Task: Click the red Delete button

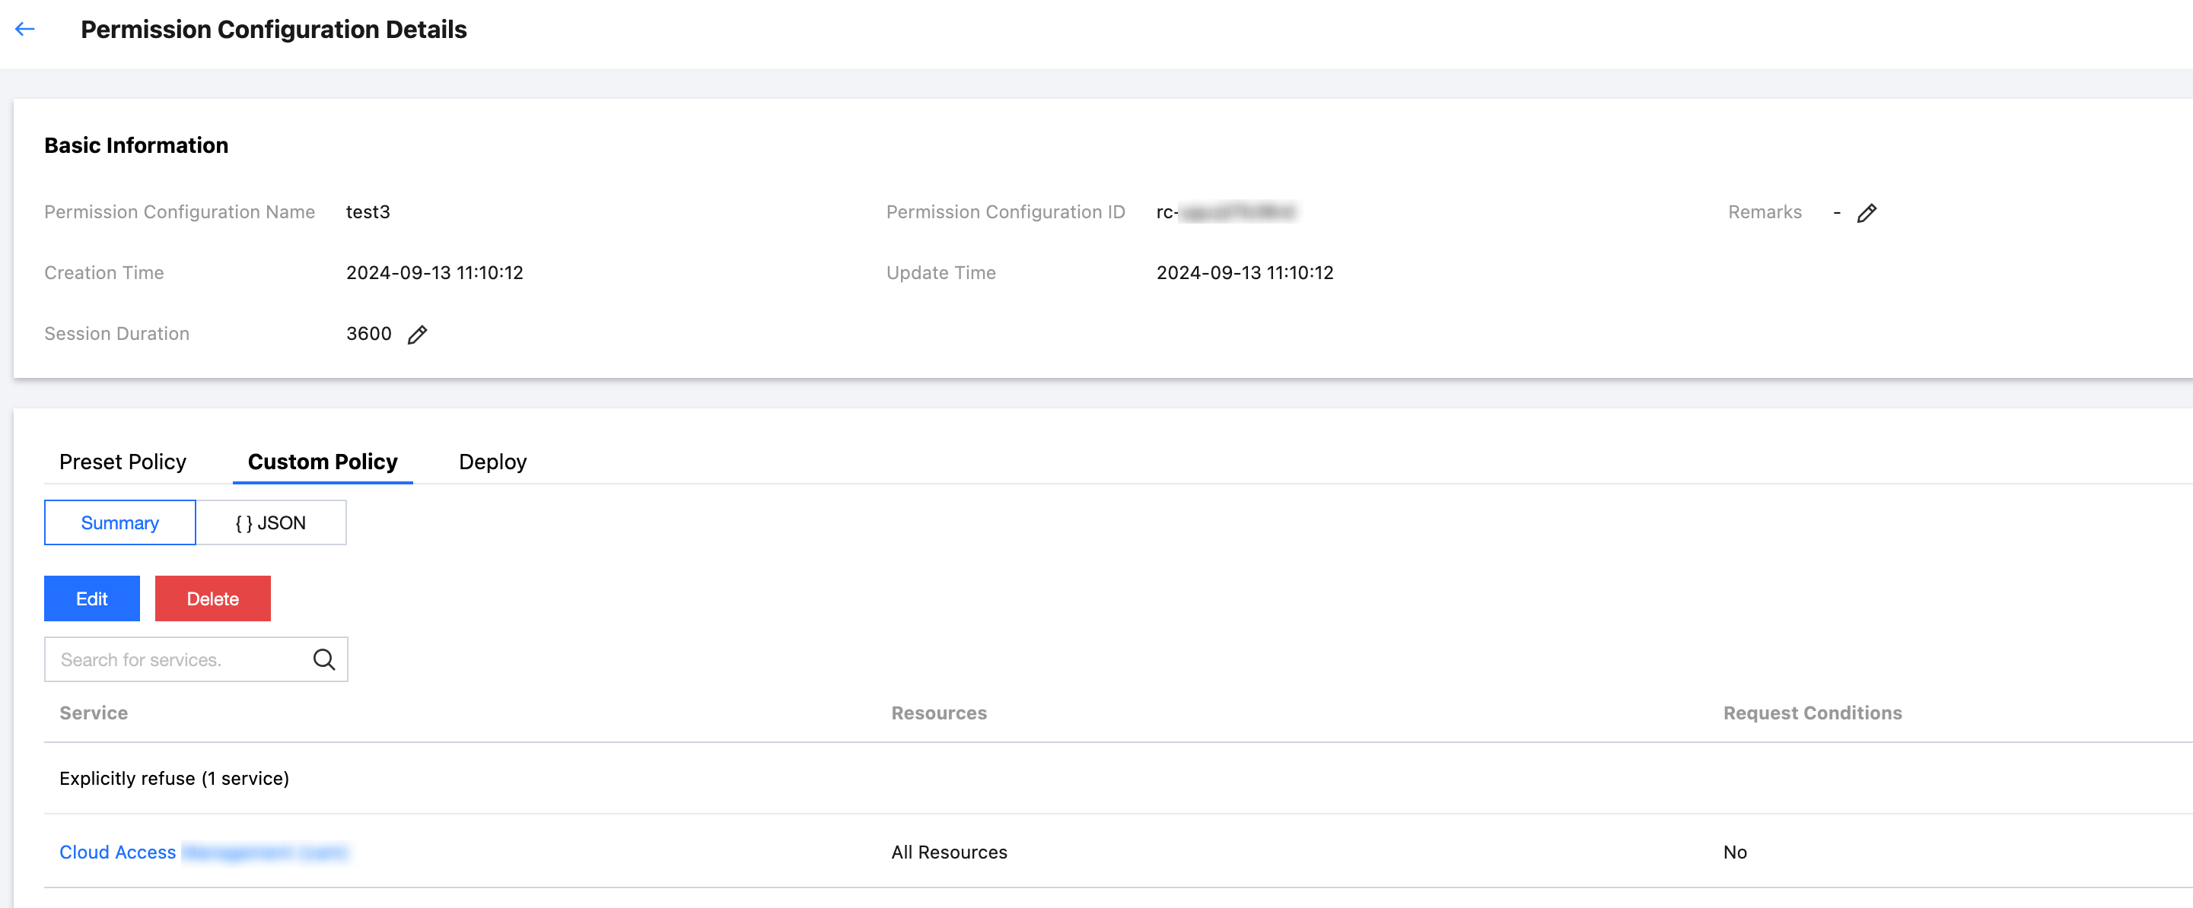Action: pyautogui.click(x=213, y=598)
